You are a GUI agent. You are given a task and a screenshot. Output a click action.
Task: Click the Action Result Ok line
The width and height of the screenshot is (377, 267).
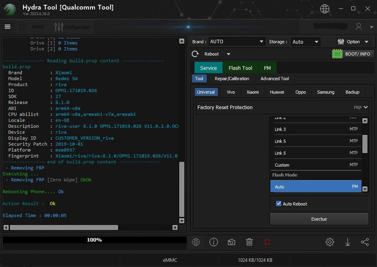tap(29, 203)
